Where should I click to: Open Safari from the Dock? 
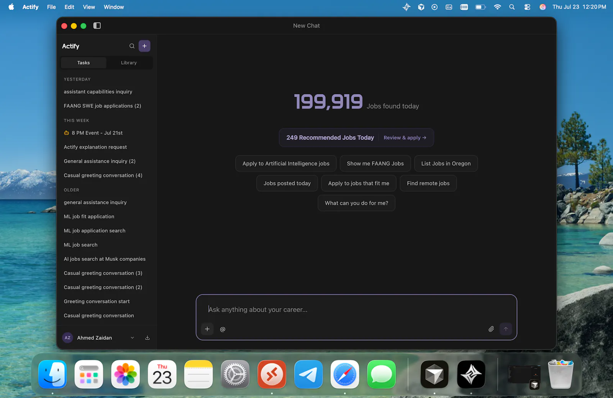[345, 374]
